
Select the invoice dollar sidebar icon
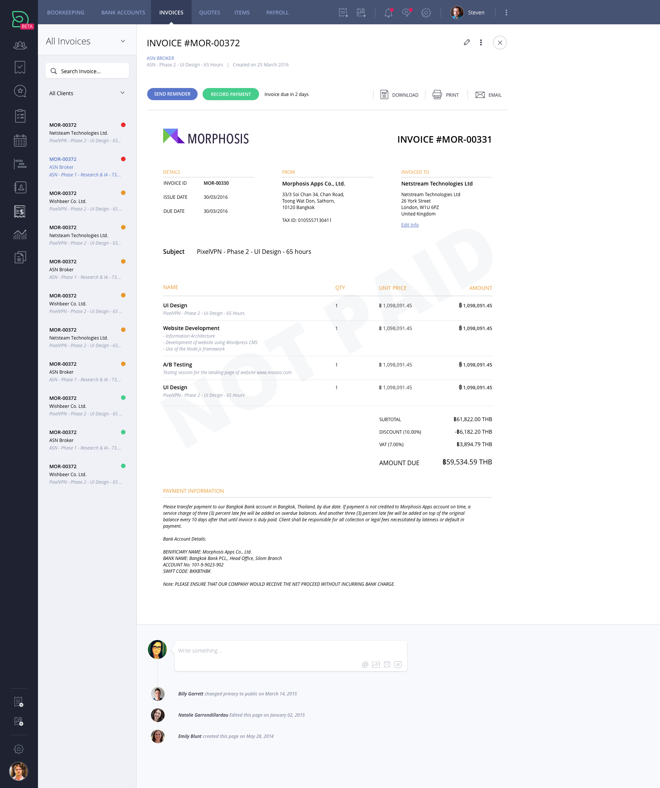tap(20, 211)
